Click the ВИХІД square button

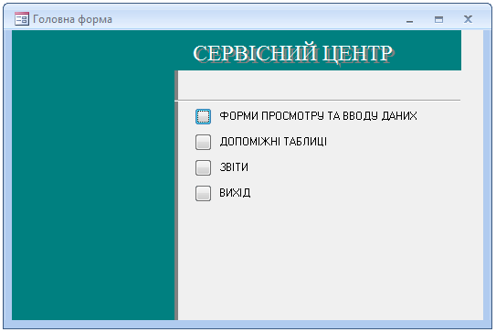[203, 193]
